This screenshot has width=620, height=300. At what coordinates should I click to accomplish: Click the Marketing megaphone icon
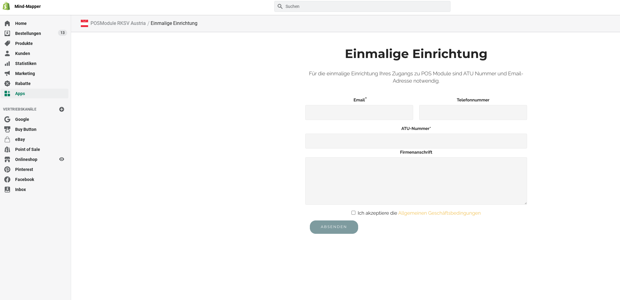pyautogui.click(x=7, y=73)
